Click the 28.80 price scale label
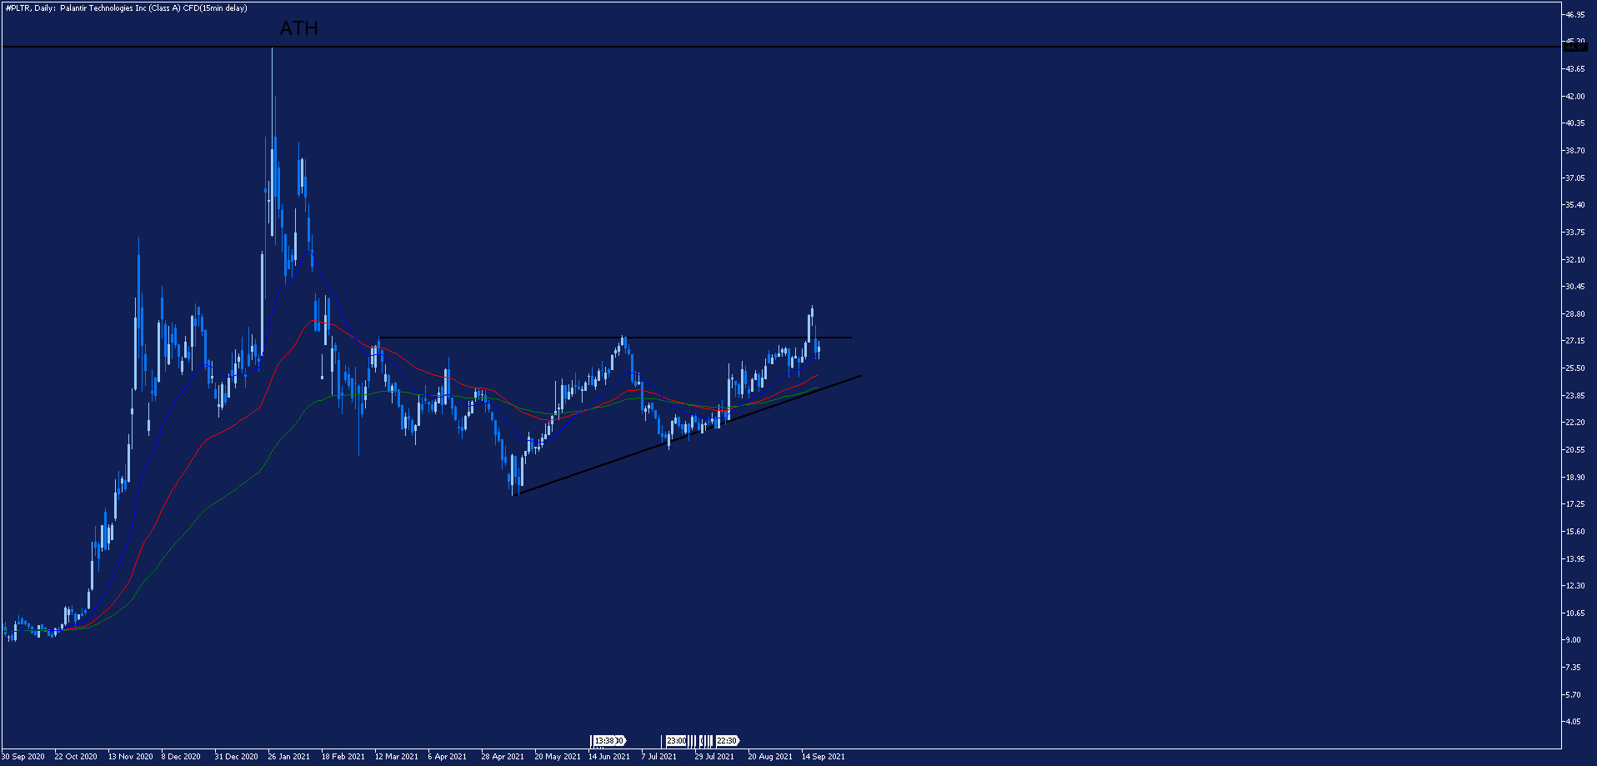 tap(1574, 314)
